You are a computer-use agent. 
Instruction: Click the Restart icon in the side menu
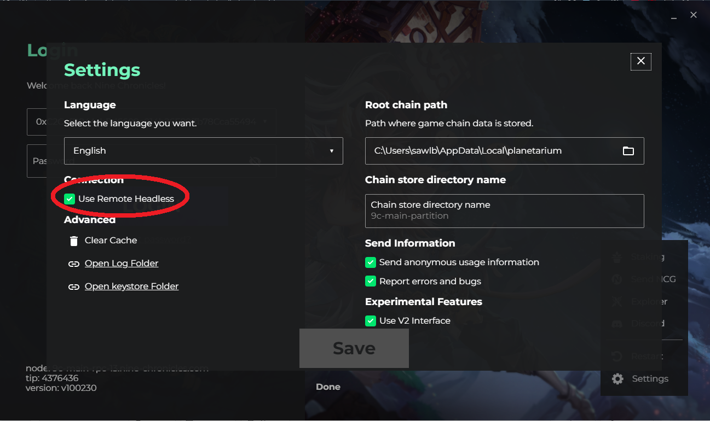[617, 356]
